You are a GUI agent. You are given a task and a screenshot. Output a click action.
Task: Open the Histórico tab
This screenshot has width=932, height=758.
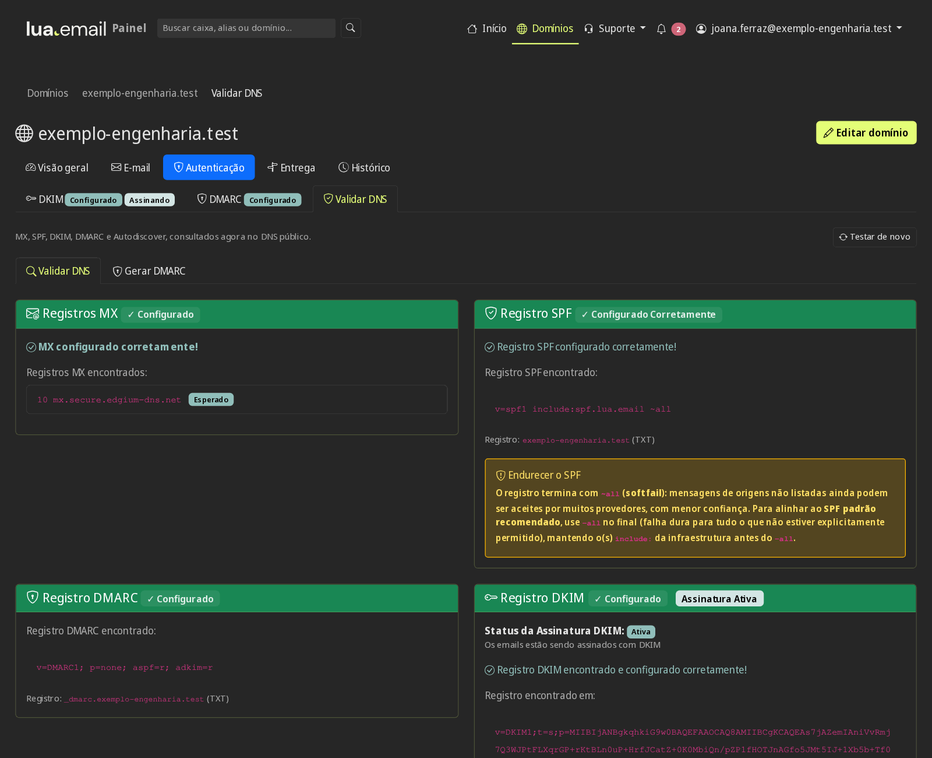tap(364, 168)
